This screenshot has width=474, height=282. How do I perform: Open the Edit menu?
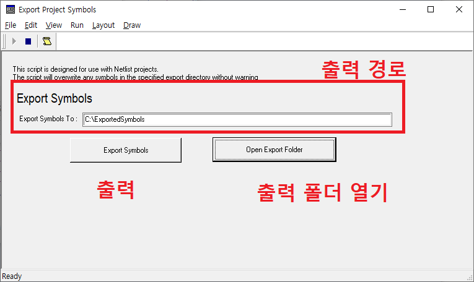31,25
